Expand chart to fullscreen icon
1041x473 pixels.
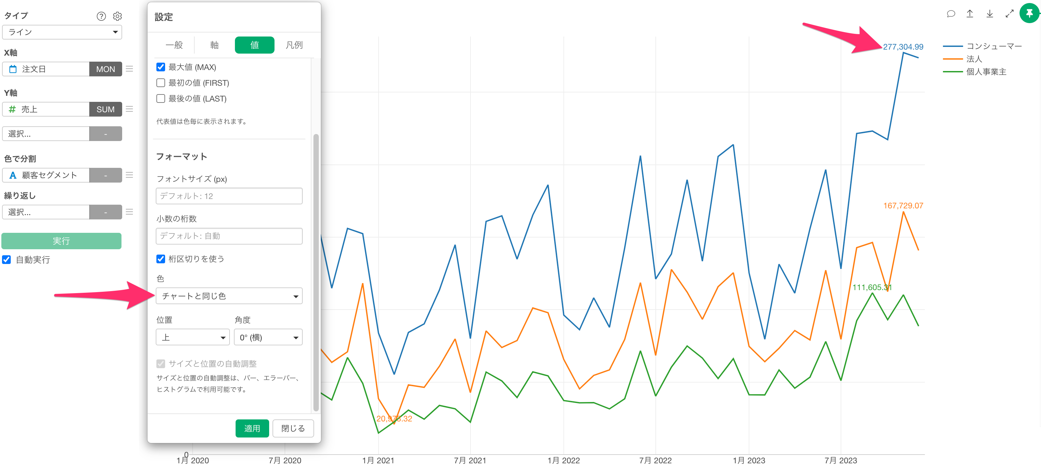point(1009,14)
